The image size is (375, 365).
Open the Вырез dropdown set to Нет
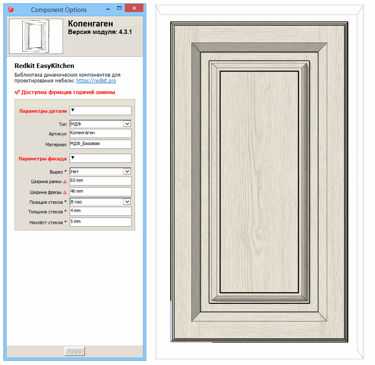click(x=127, y=171)
